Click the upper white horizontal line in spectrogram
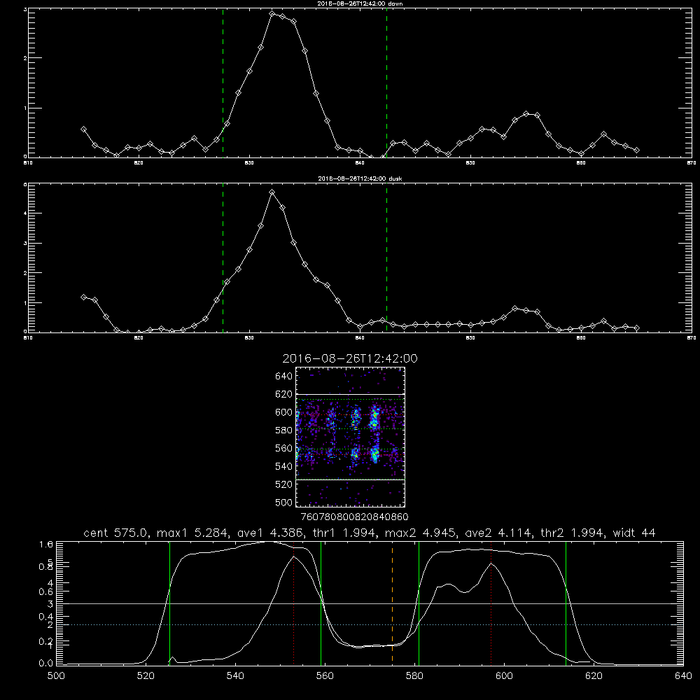 tap(350, 395)
